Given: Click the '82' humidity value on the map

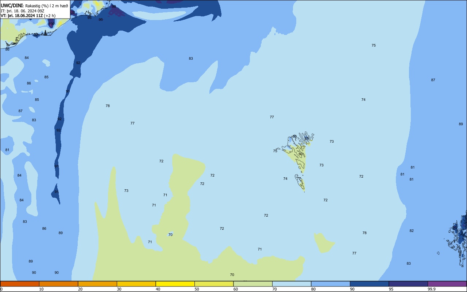Looking at the screenshot, I should pos(412,231).
